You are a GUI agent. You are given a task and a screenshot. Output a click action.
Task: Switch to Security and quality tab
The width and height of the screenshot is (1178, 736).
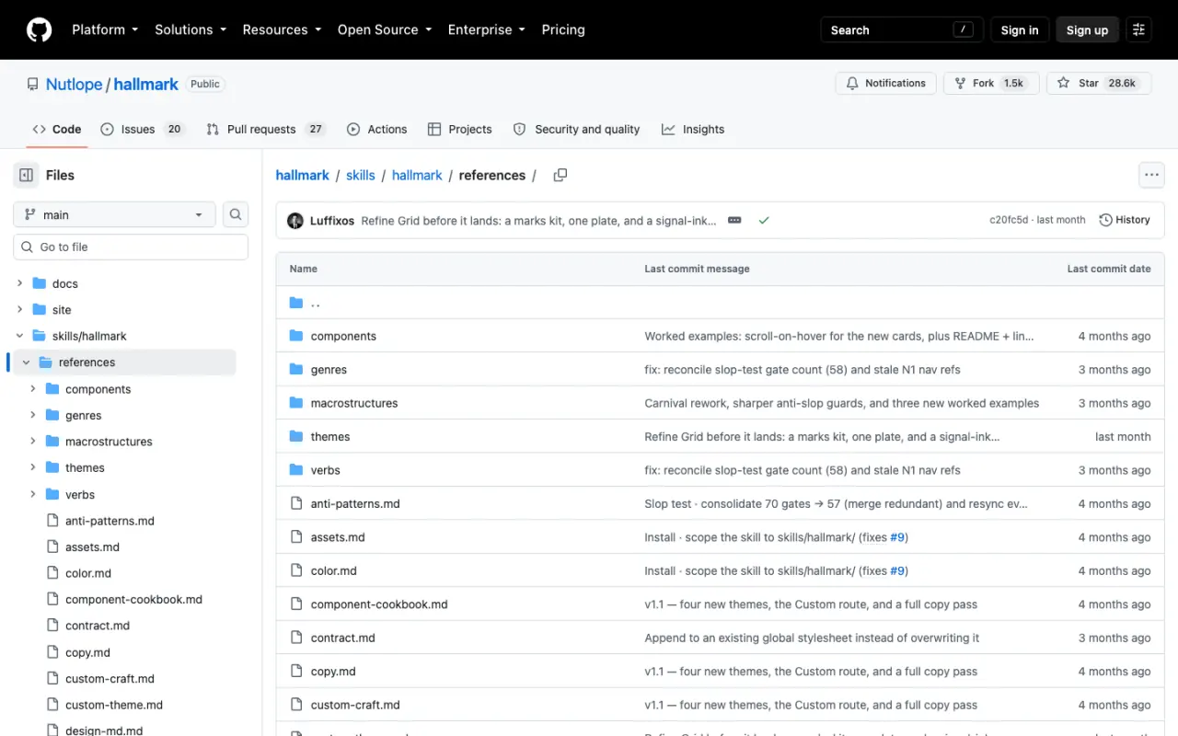pos(576,129)
